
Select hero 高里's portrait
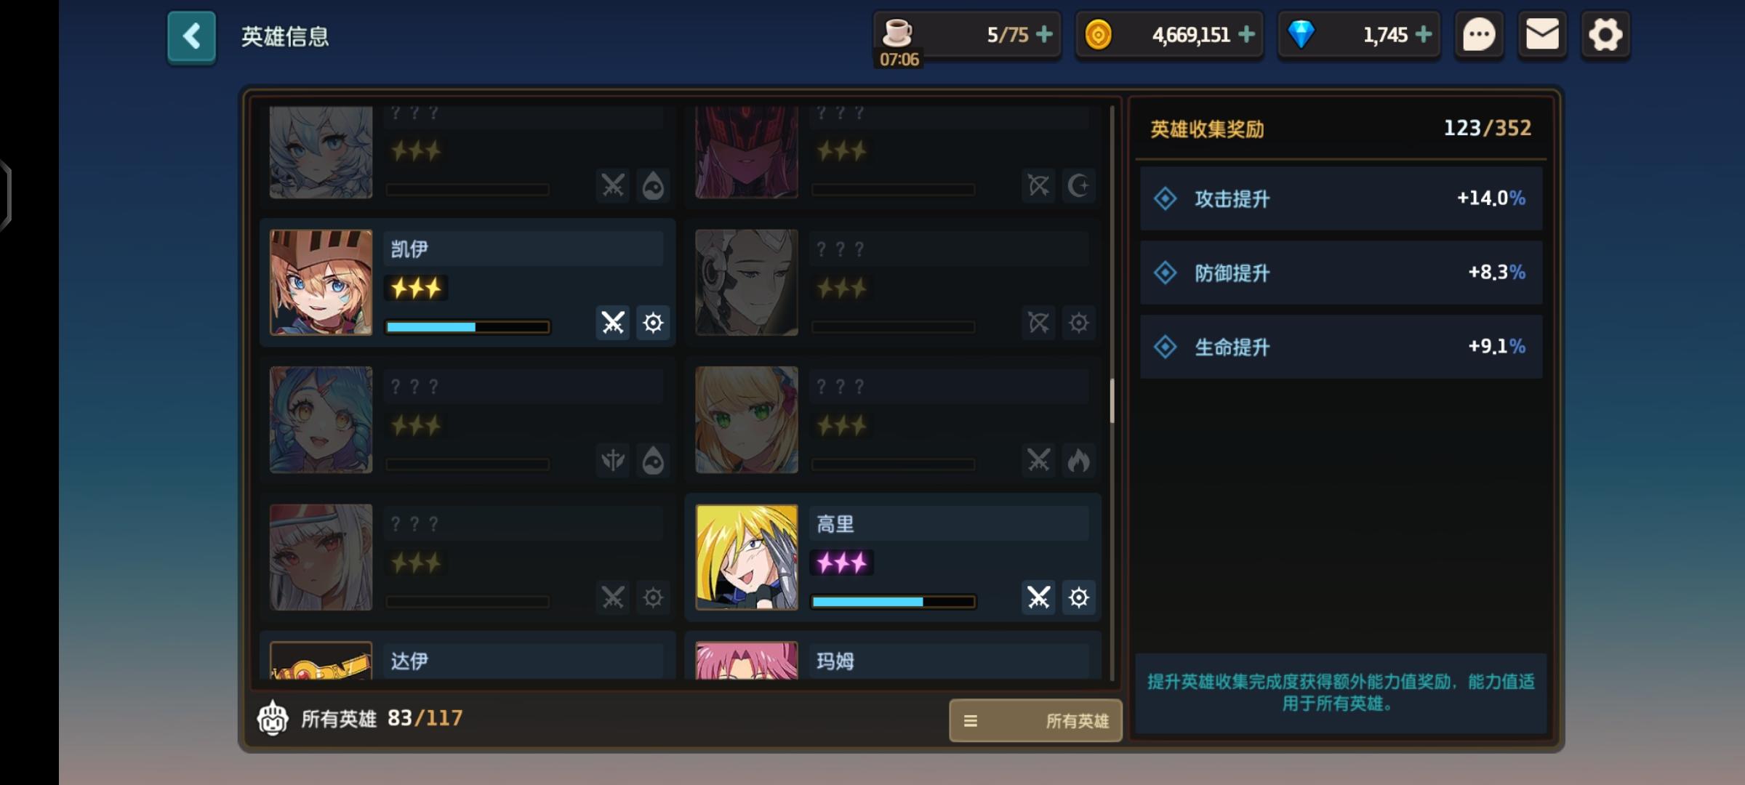click(747, 557)
